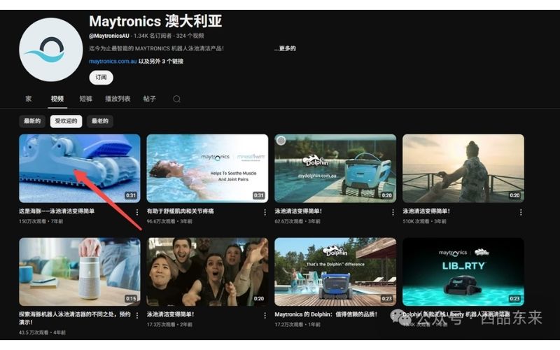This screenshot has width=560, height=350.
Task: Click 1.34K 名订阅者 subscriber count
Action: (x=153, y=36)
